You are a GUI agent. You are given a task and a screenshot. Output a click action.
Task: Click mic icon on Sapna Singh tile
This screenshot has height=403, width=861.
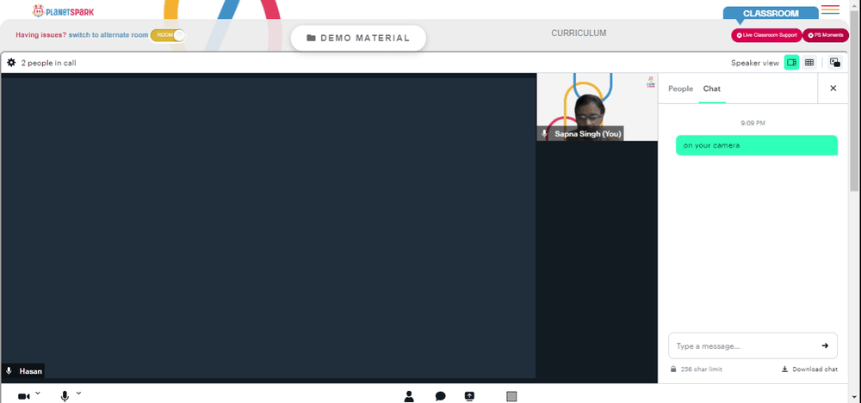(x=544, y=134)
